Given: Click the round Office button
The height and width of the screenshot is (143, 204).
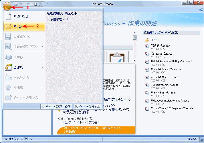Looking at the screenshot, I should 7,6.
